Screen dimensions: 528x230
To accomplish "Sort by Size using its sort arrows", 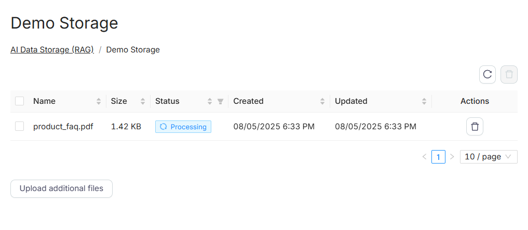I will click(143, 102).
